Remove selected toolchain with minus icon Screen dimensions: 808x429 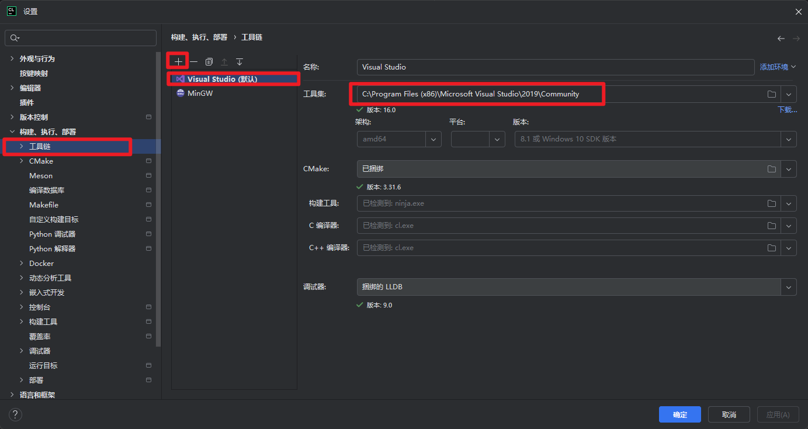pos(194,61)
